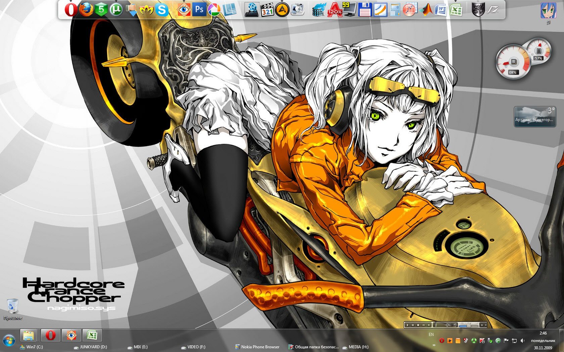Click the orange book tray icon
This screenshot has width=564, height=352.
click(458, 341)
